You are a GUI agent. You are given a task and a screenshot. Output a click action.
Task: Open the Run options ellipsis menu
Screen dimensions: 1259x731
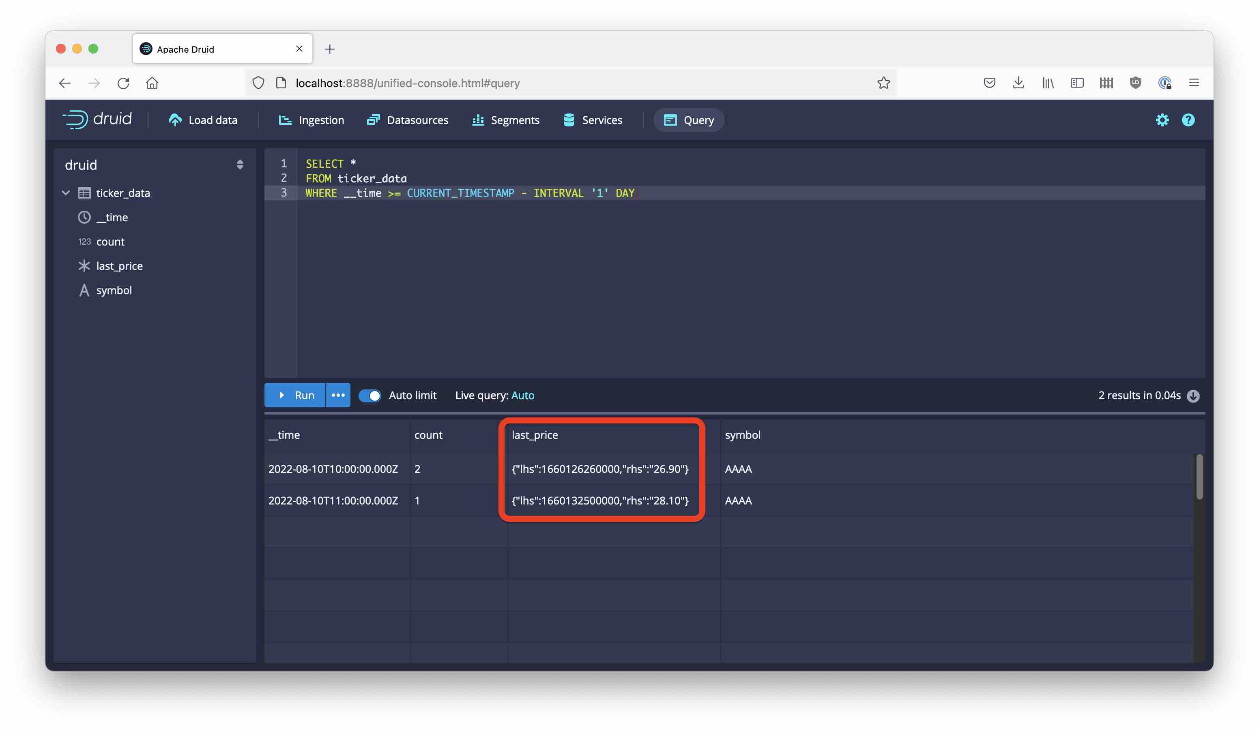click(338, 395)
